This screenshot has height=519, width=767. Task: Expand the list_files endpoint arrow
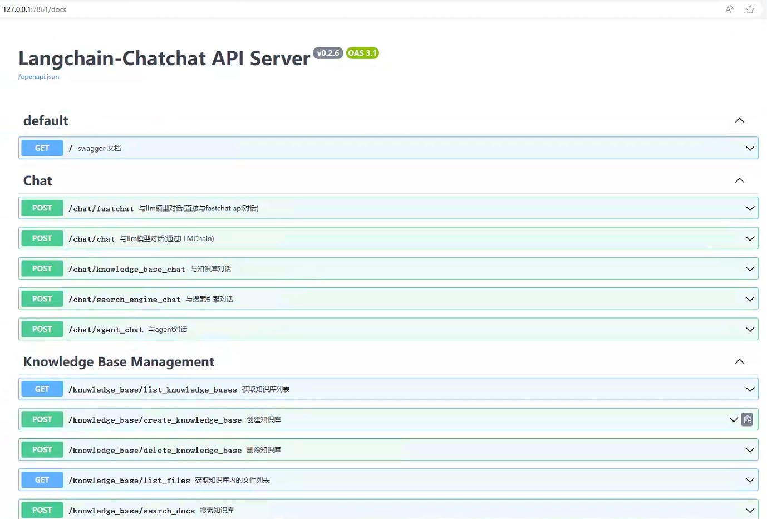750,480
